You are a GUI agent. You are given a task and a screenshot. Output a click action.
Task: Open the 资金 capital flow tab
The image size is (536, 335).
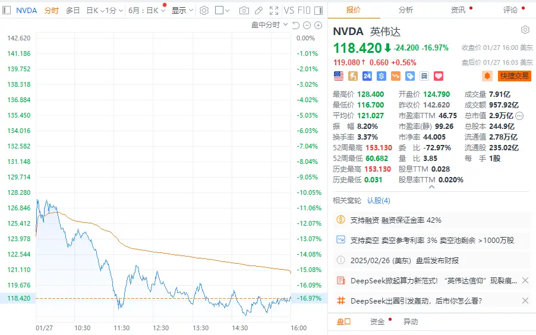pos(377,322)
